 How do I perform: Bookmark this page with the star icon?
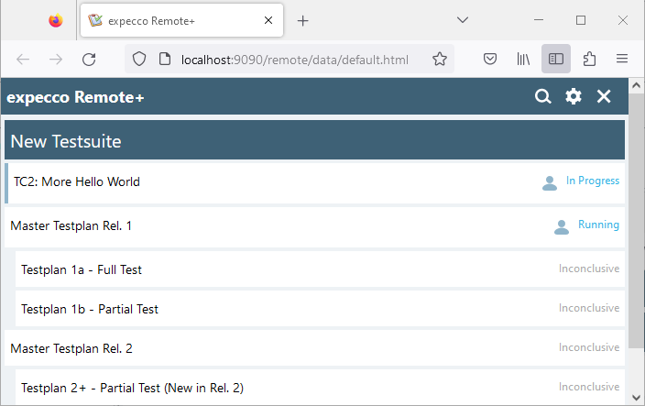439,59
